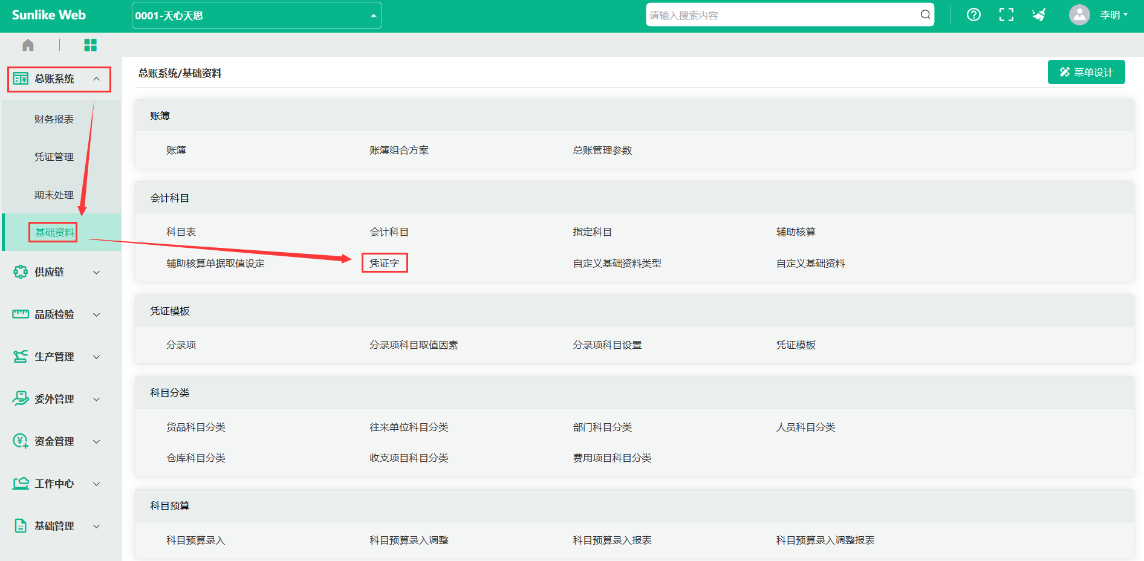
Task: Click the 菜单设计 button
Action: point(1086,73)
